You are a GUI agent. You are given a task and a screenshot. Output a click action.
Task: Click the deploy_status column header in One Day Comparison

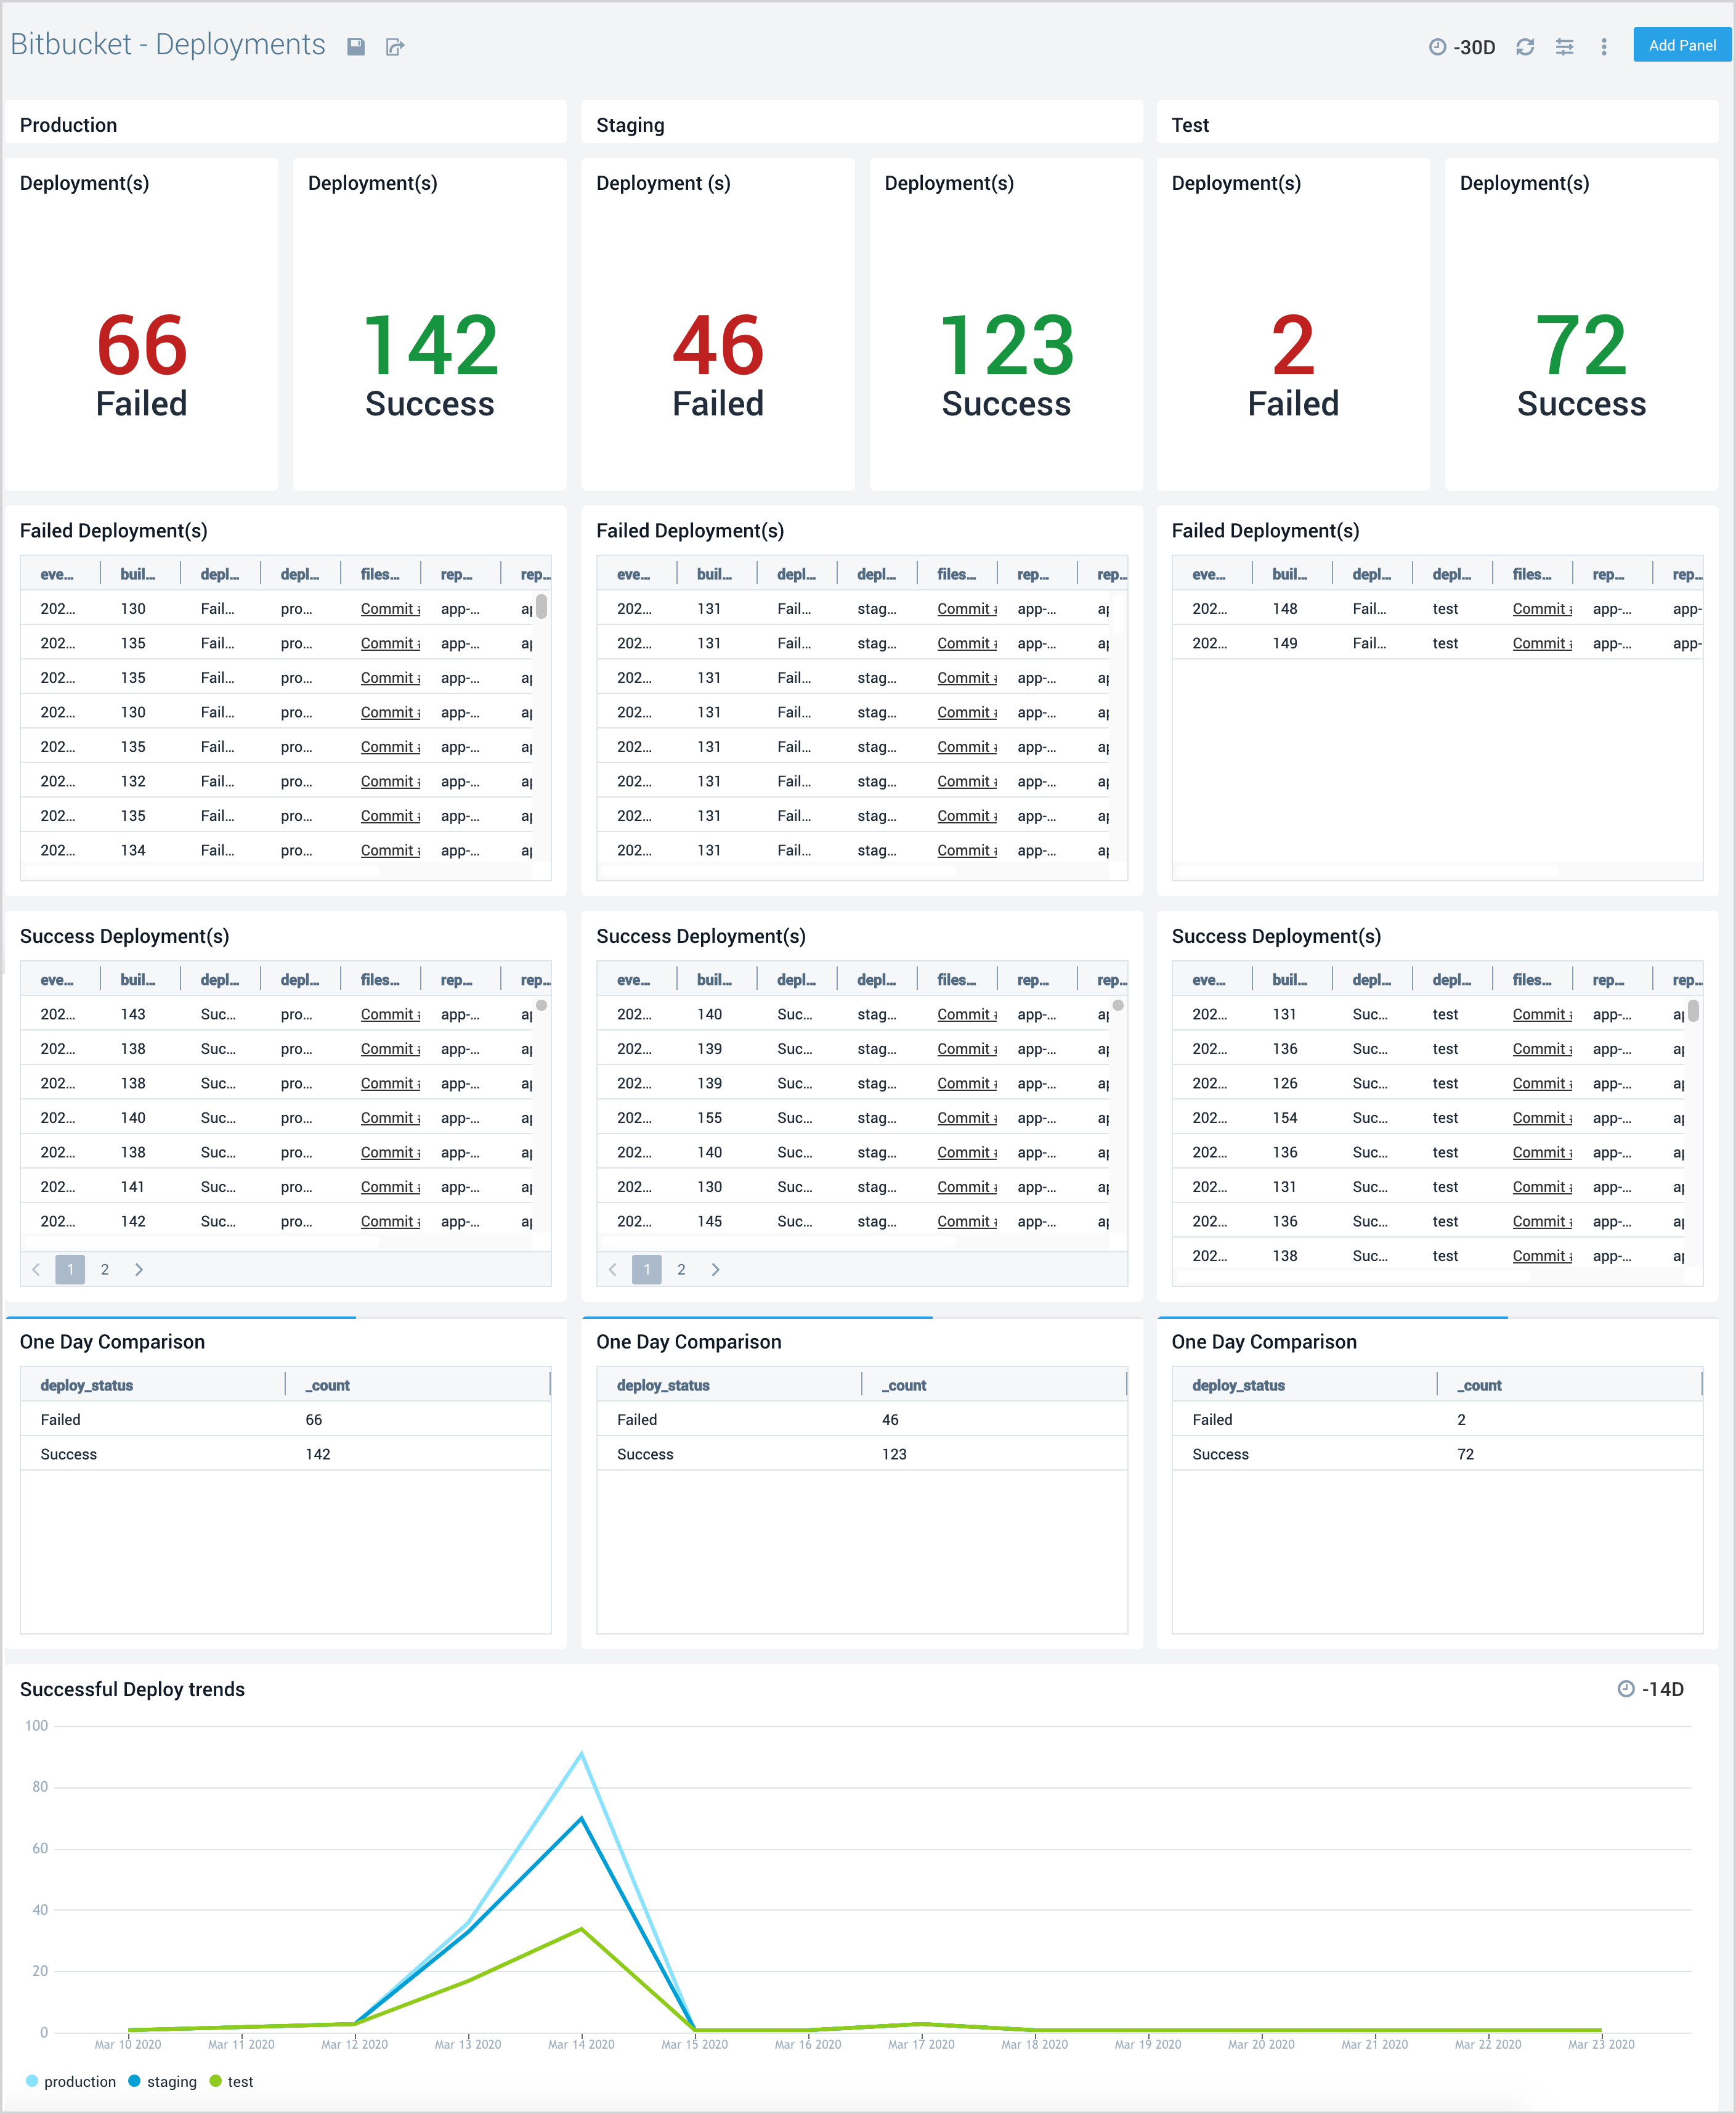pyautogui.click(x=86, y=1385)
